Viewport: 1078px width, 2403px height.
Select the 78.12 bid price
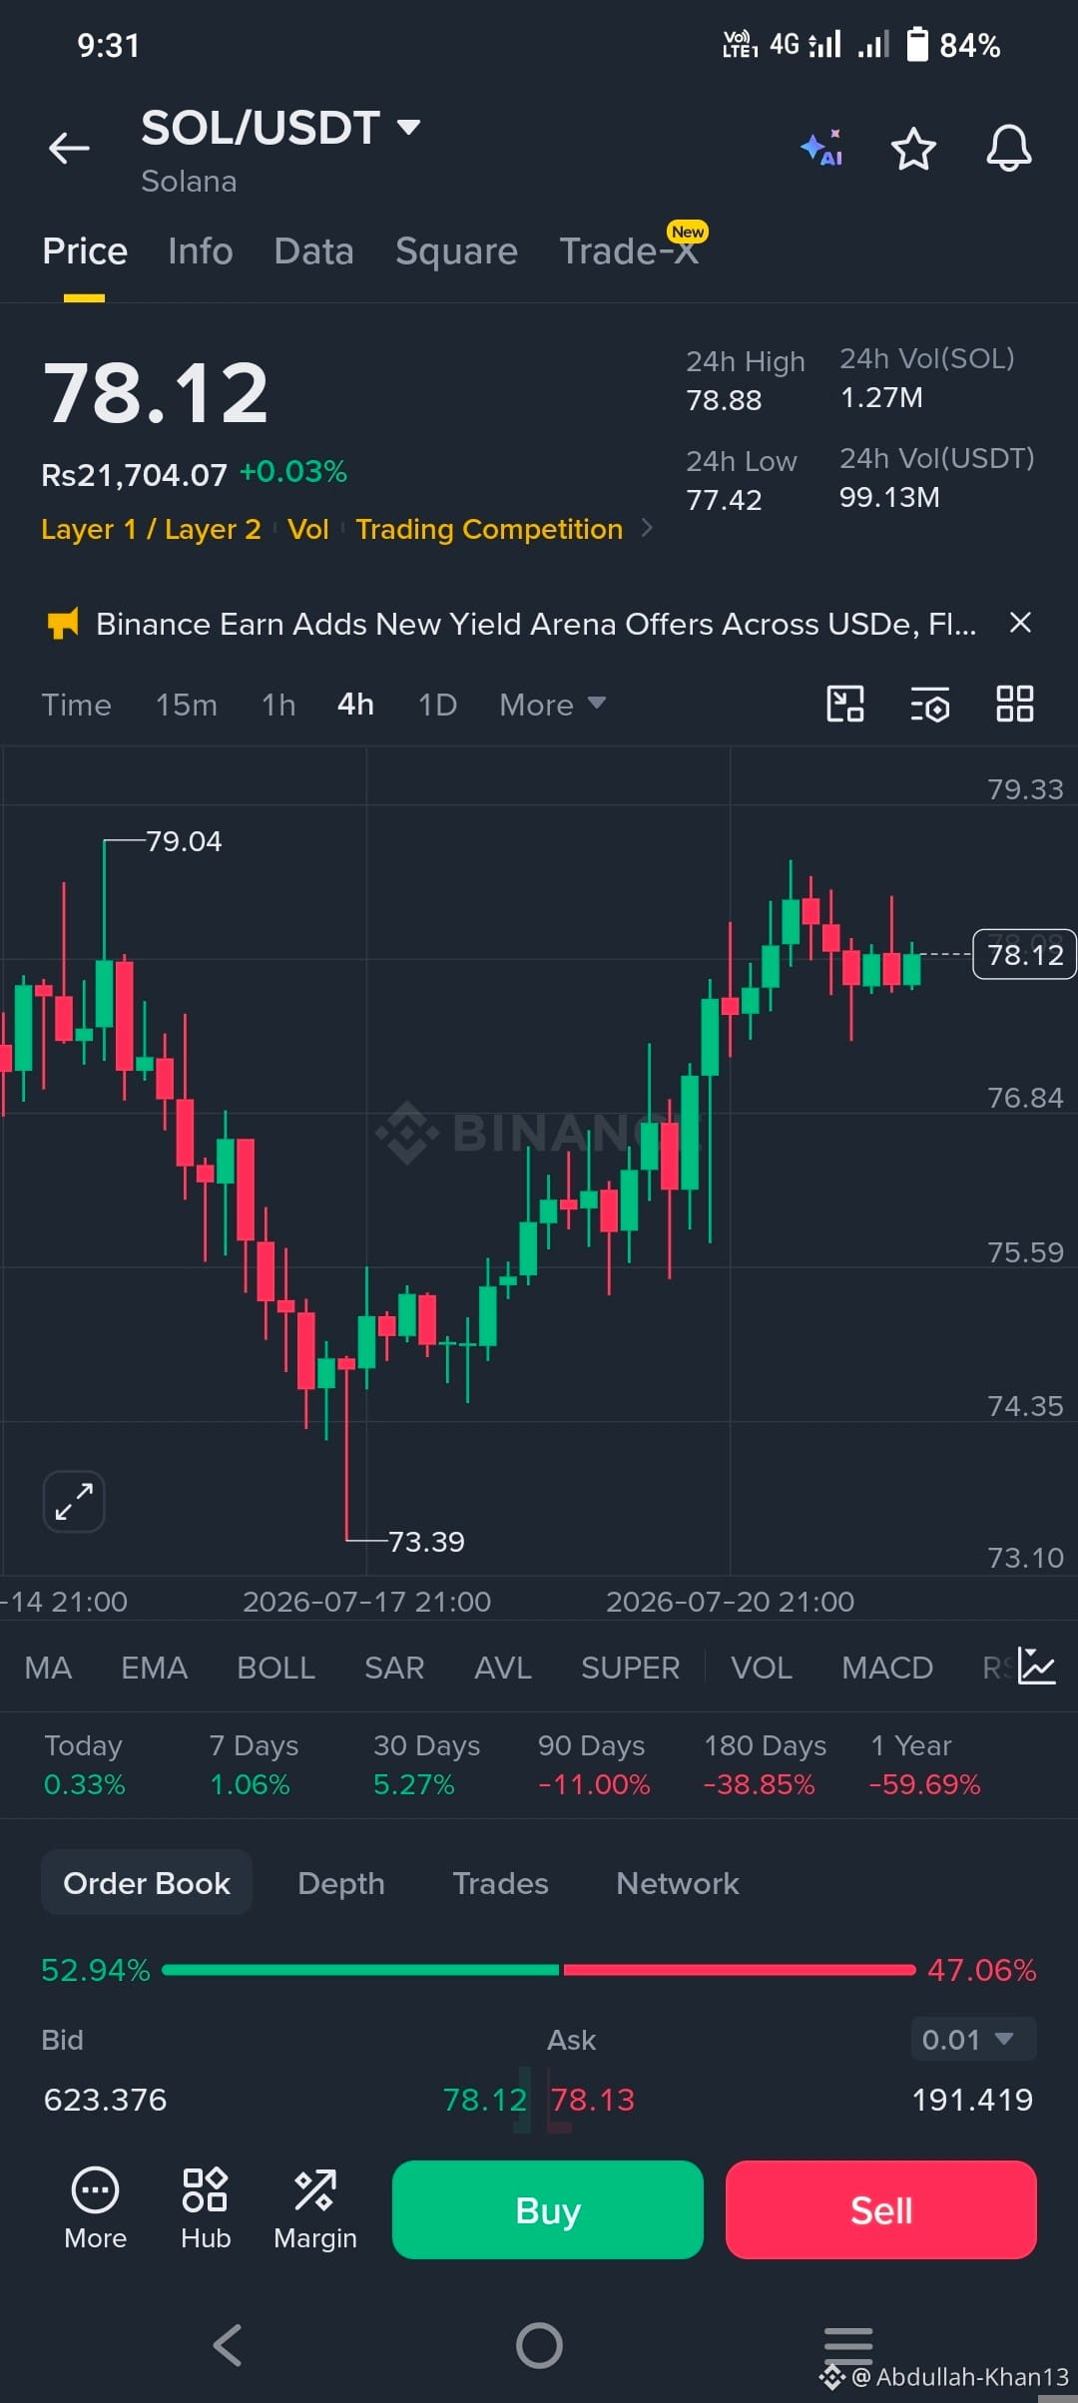(484, 2100)
